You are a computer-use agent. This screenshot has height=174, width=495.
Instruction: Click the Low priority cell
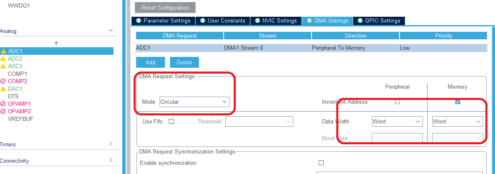[x=443, y=48]
